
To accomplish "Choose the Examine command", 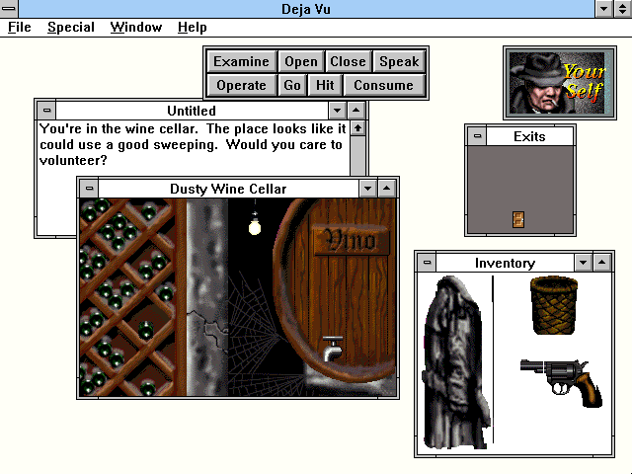I will click(x=241, y=61).
